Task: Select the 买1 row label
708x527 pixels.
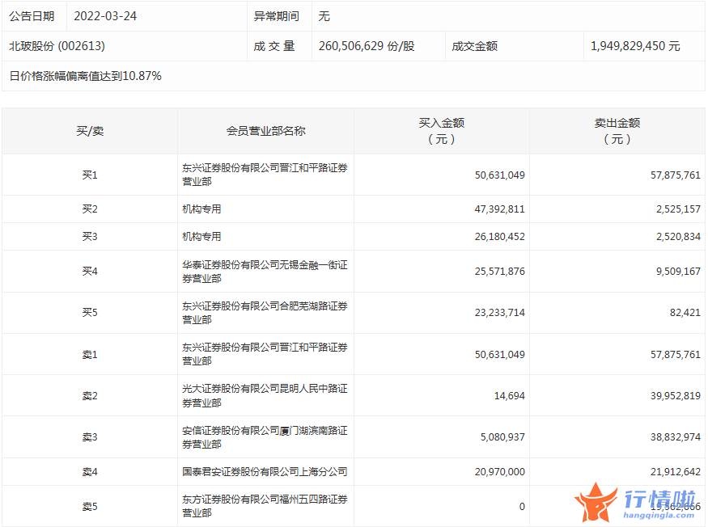Action: pyautogui.click(x=90, y=175)
